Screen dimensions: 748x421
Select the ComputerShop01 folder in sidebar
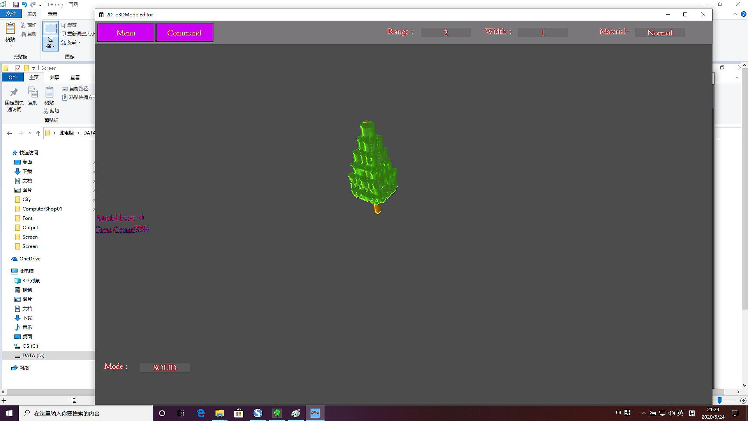click(x=42, y=209)
